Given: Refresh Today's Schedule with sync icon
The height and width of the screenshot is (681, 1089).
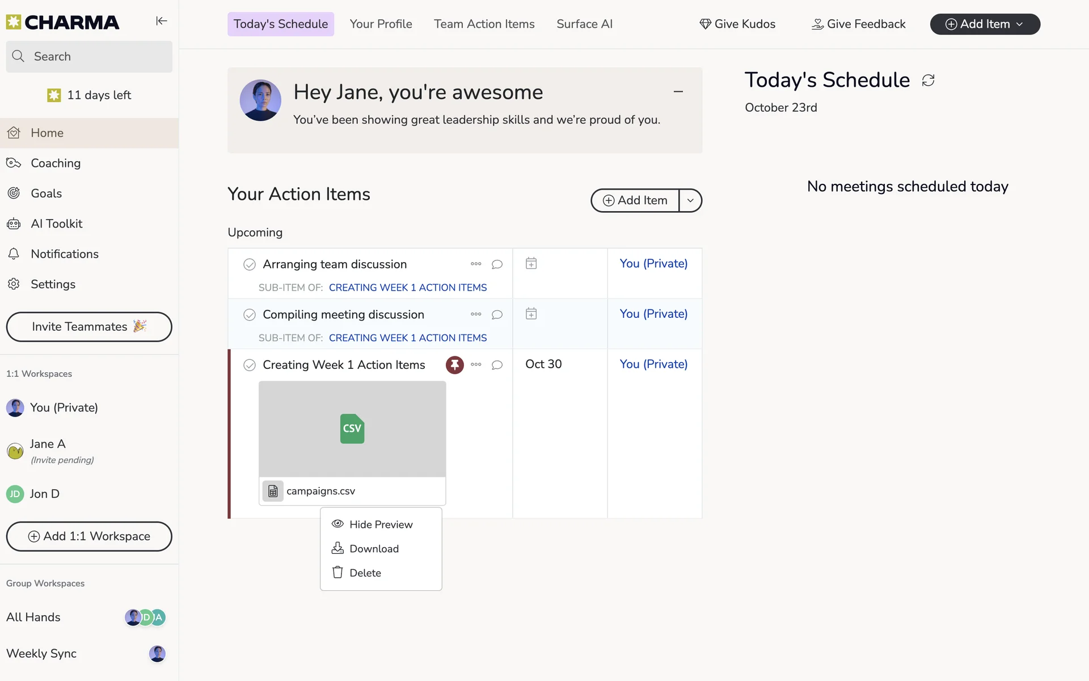Looking at the screenshot, I should pos(928,81).
